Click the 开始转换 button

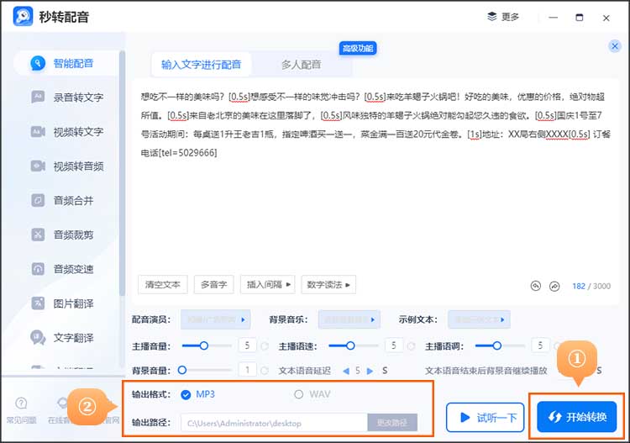(x=576, y=417)
